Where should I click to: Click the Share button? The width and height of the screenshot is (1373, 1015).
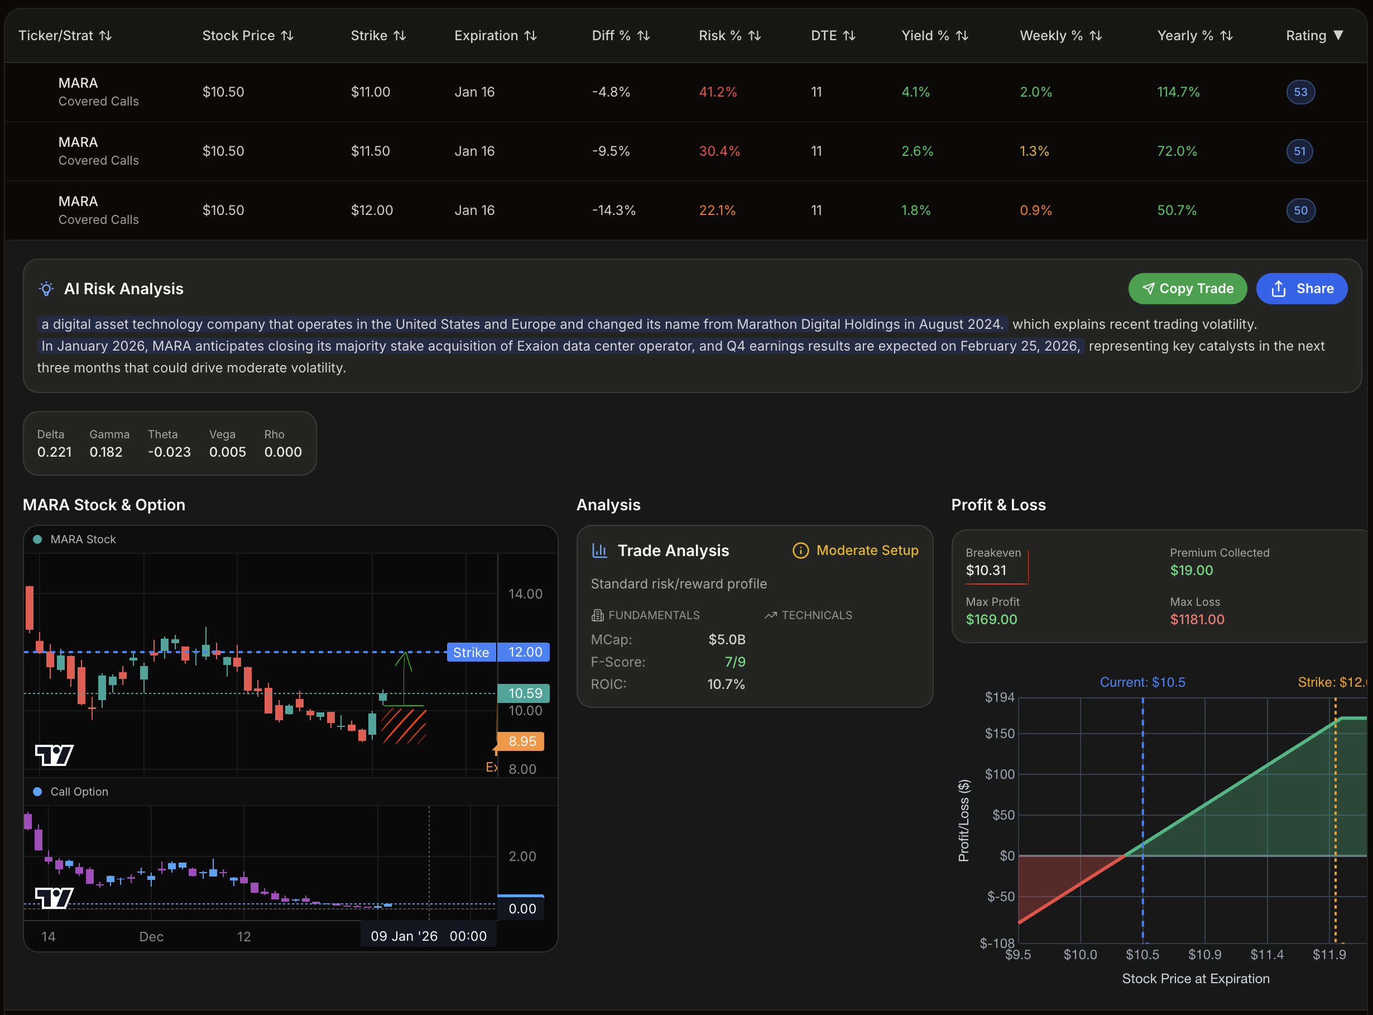tap(1302, 289)
